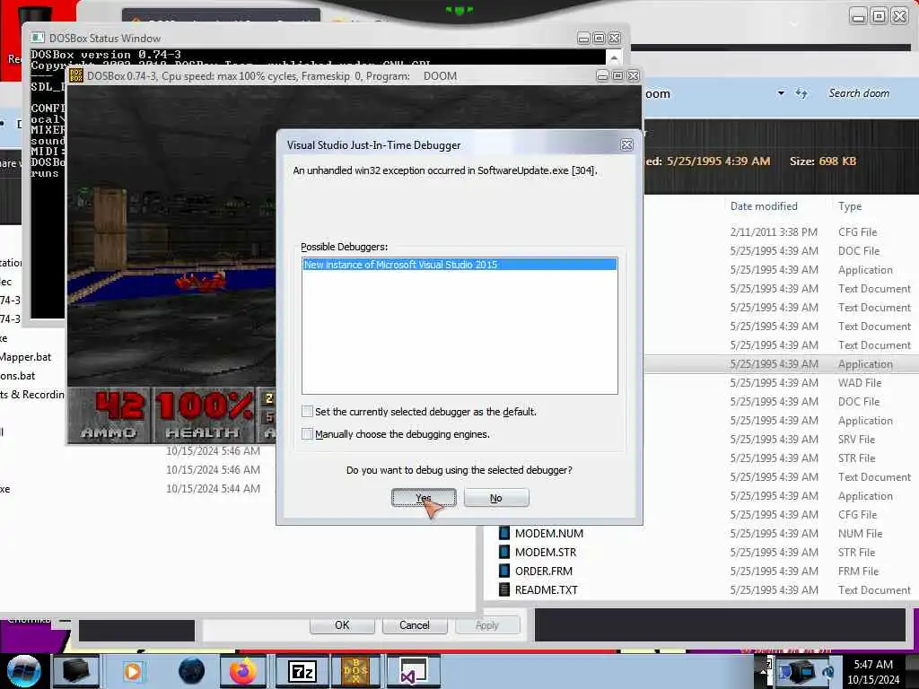Click the dark globe taskbar icon

pos(192,671)
